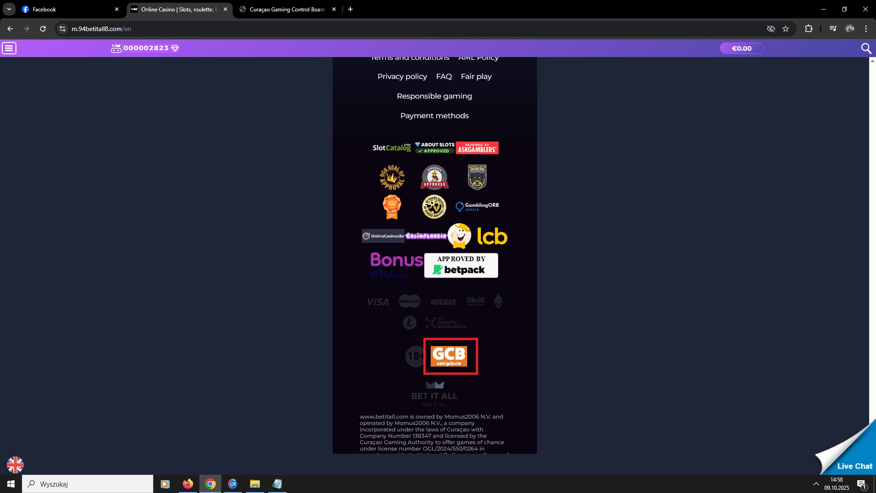Open the AskGamblers reviewed badge
This screenshot has width=876, height=493.
coord(477,148)
